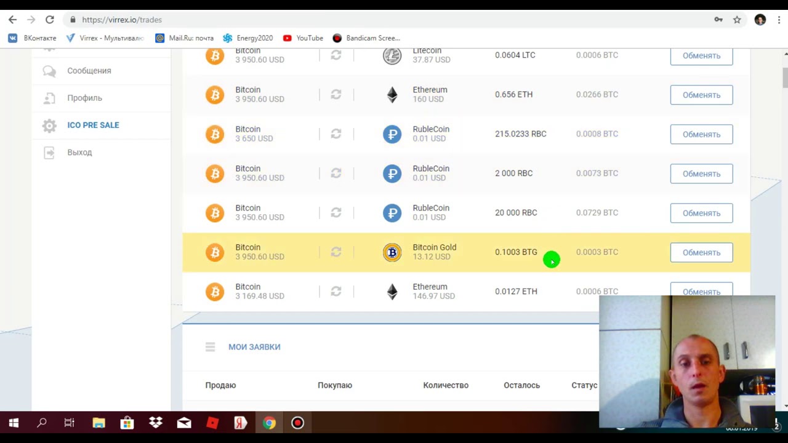Open the Chrome profile avatar
The width and height of the screenshot is (788, 443).
point(760,20)
